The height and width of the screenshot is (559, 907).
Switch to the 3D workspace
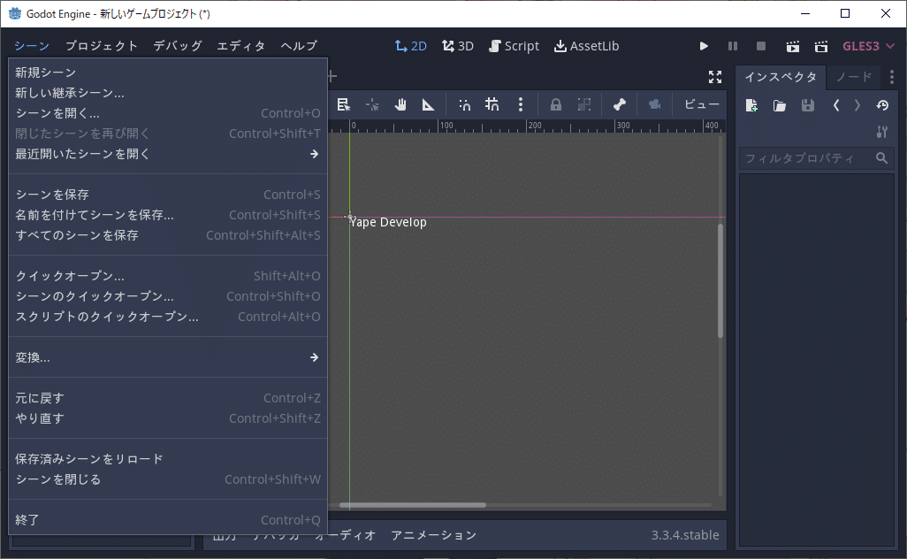(x=458, y=46)
